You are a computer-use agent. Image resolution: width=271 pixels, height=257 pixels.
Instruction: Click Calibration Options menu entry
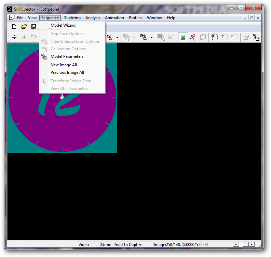pos(72,49)
